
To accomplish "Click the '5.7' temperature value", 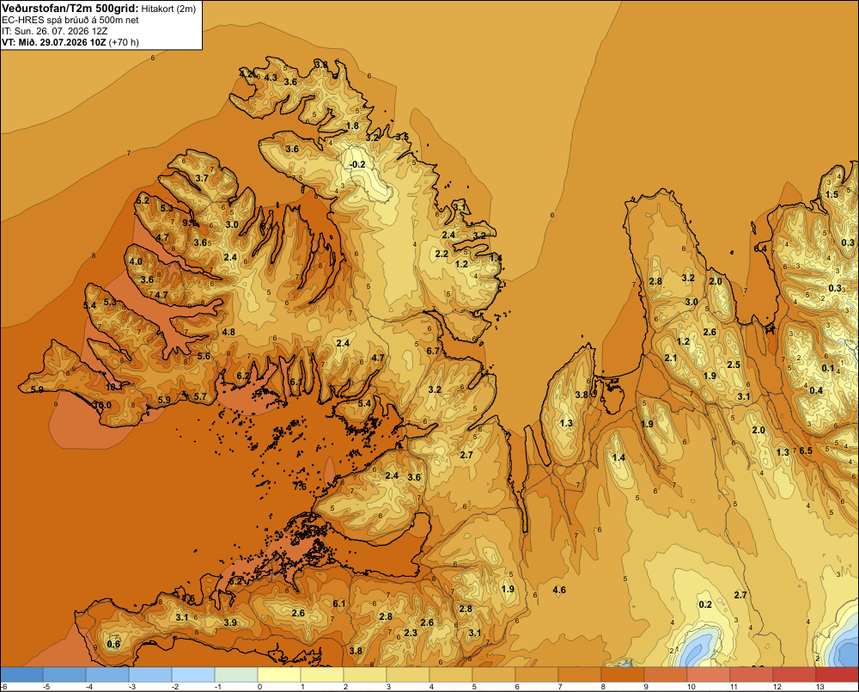I will click(x=200, y=396).
